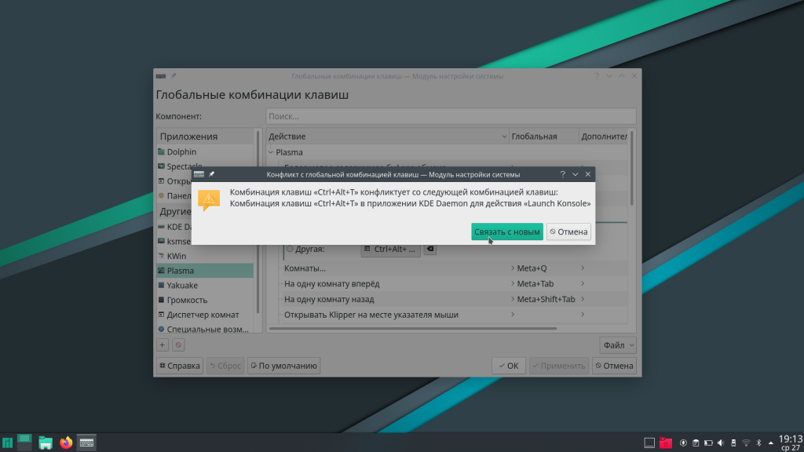Collapse the Plasma group in action list
The height and width of the screenshot is (452, 804).
(272, 152)
